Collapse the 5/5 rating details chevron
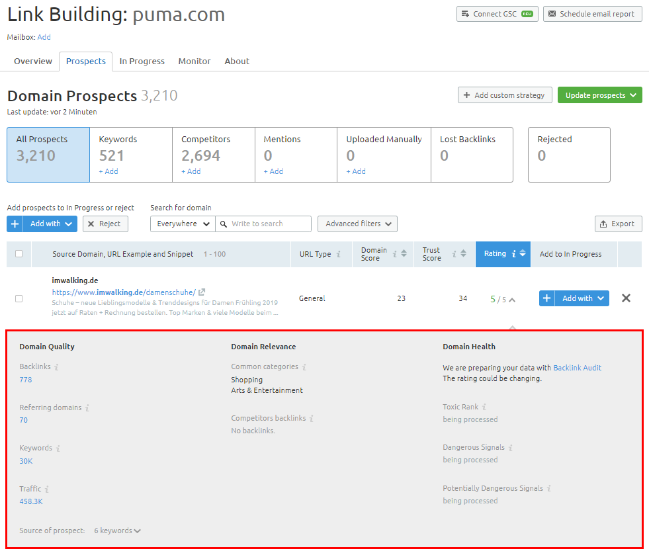The height and width of the screenshot is (551, 649). pyautogui.click(x=512, y=300)
